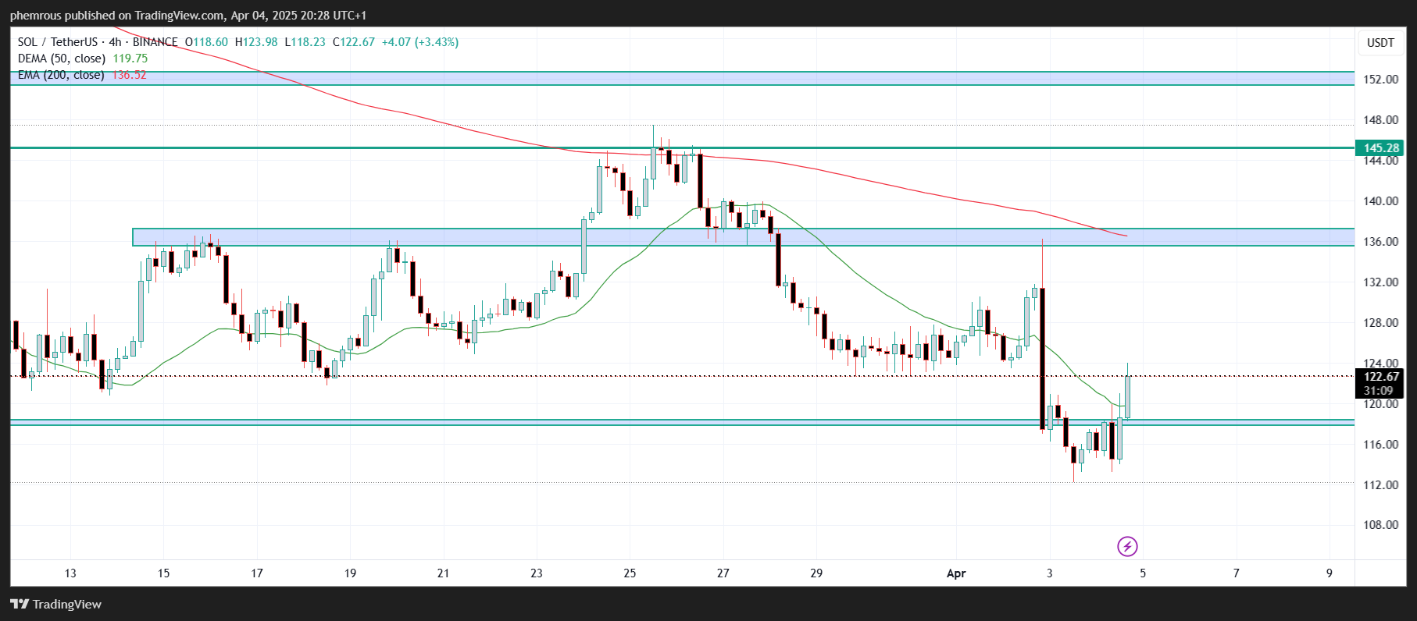The image size is (1417, 621).
Task: Click the purple lightning bolt icon
Action: (x=1126, y=546)
